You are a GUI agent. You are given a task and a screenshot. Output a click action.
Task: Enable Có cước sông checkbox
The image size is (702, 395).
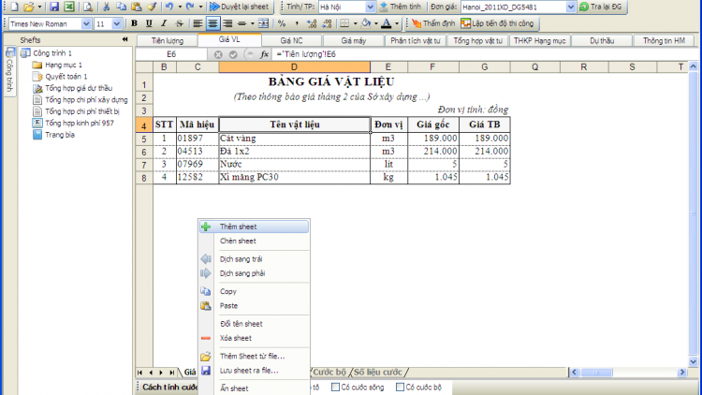tap(335, 387)
